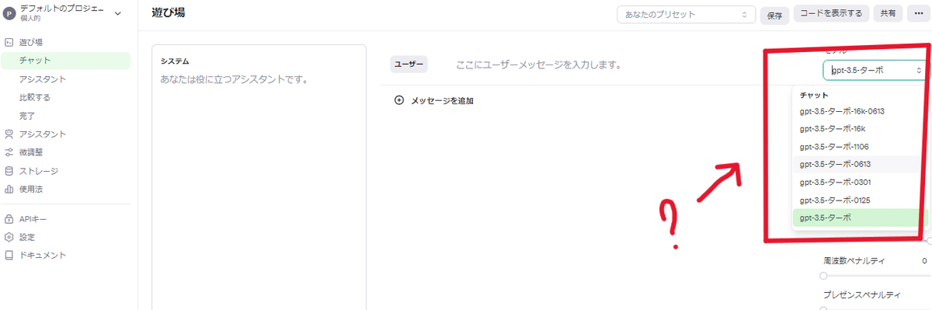Click the 周波数ペナルティ slider handle
The height and width of the screenshot is (310, 932).
(x=823, y=276)
